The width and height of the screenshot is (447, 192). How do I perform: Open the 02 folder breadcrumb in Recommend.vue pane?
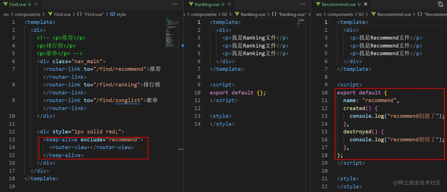[361, 14]
